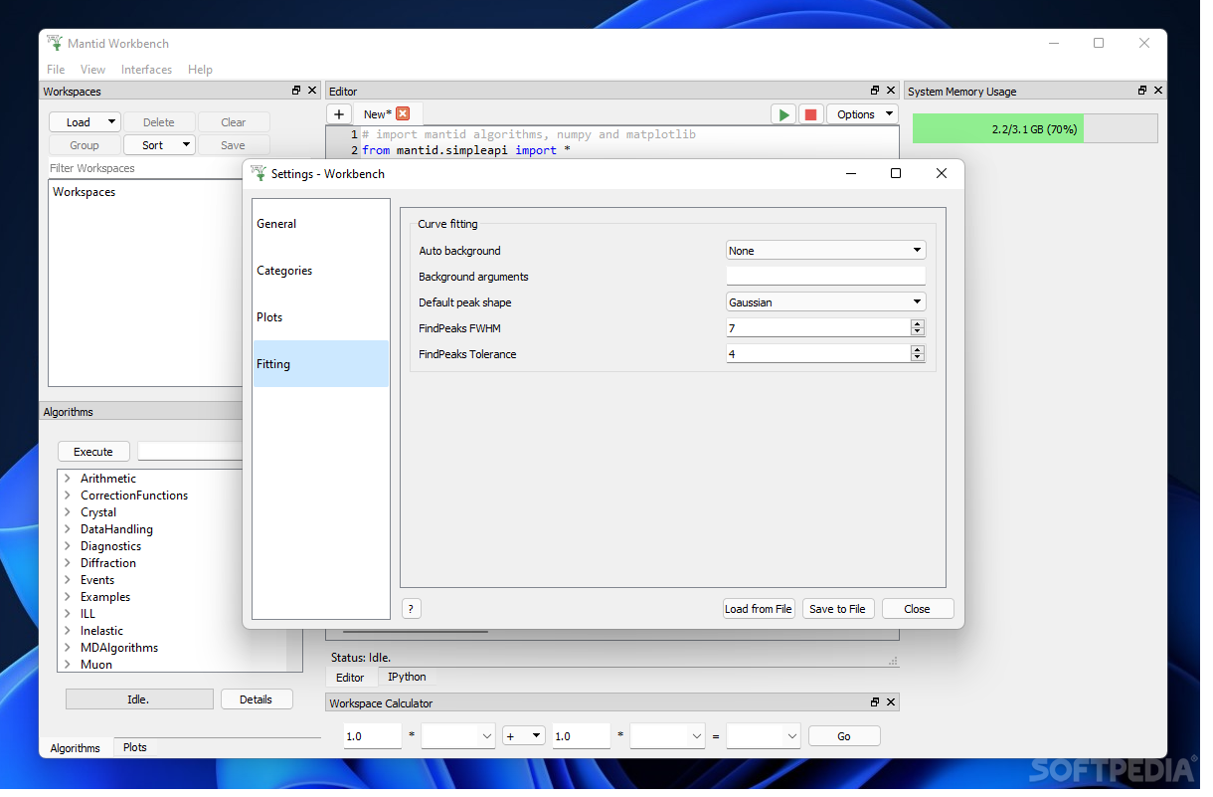Click the first 1.0 multiplier field in Workspace Calculator
The height and width of the screenshot is (797, 1213).
click(x=372, y=736)
